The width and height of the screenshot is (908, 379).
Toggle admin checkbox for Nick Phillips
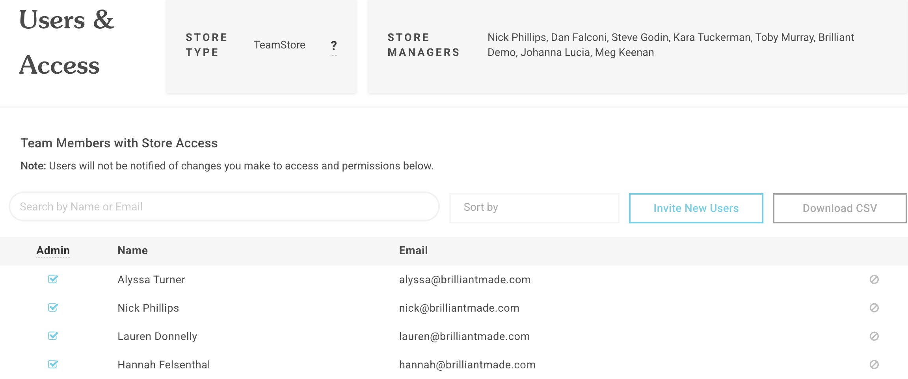pyautogui.click(x=53, y=308)
